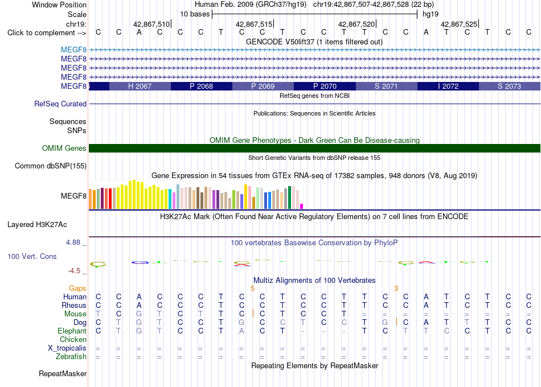This screenshot has width=541, height=387.
Task: Click the chr19: ruler label
Action: (76, 24)
